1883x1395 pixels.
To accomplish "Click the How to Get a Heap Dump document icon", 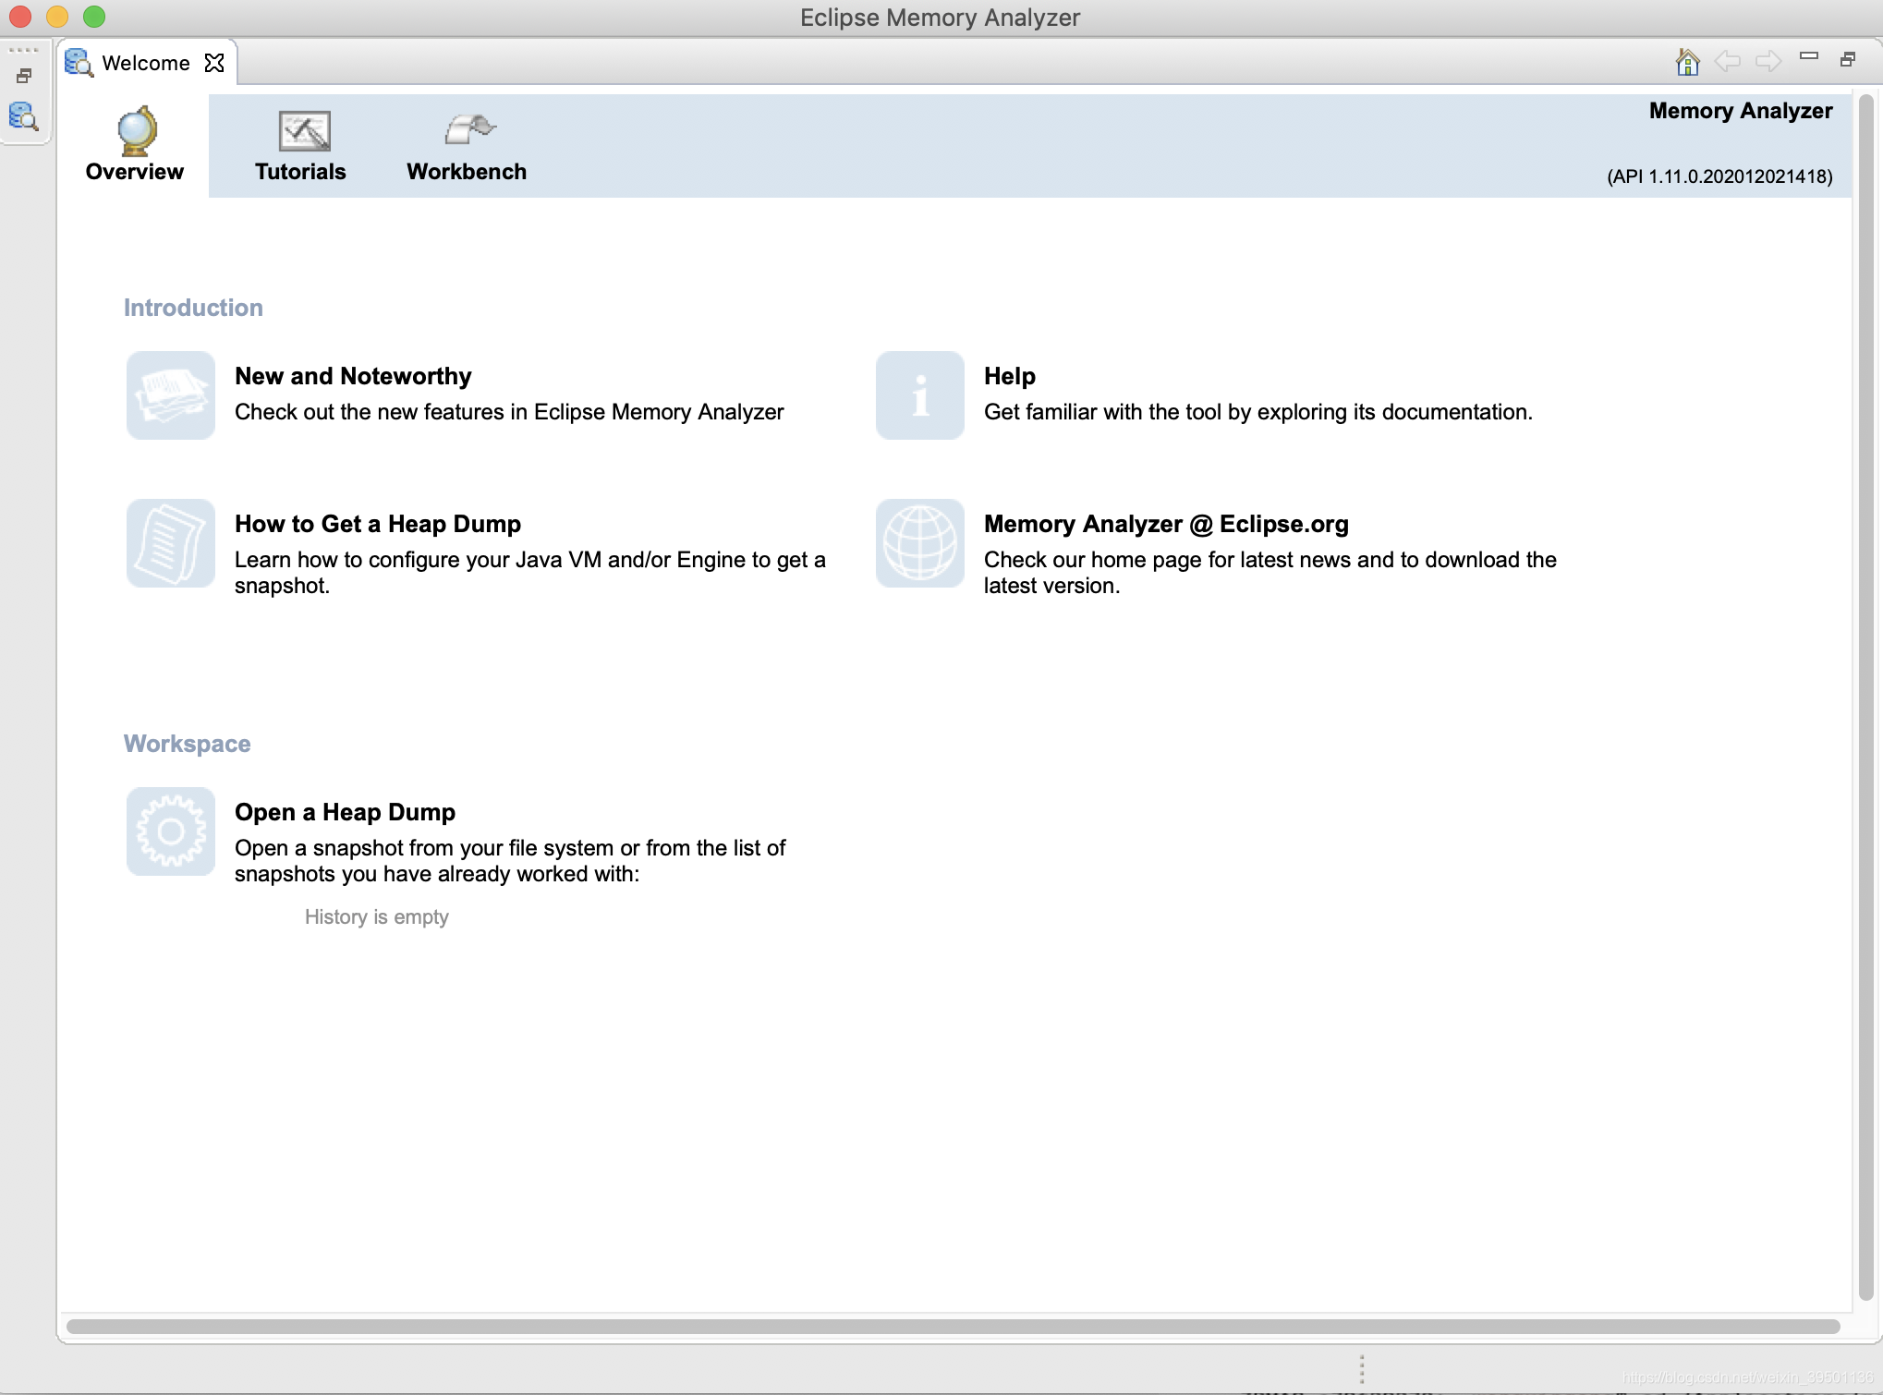I will coord(171,543).
